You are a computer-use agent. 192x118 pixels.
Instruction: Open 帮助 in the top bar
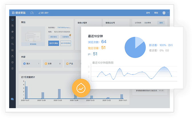pos(156,13)
